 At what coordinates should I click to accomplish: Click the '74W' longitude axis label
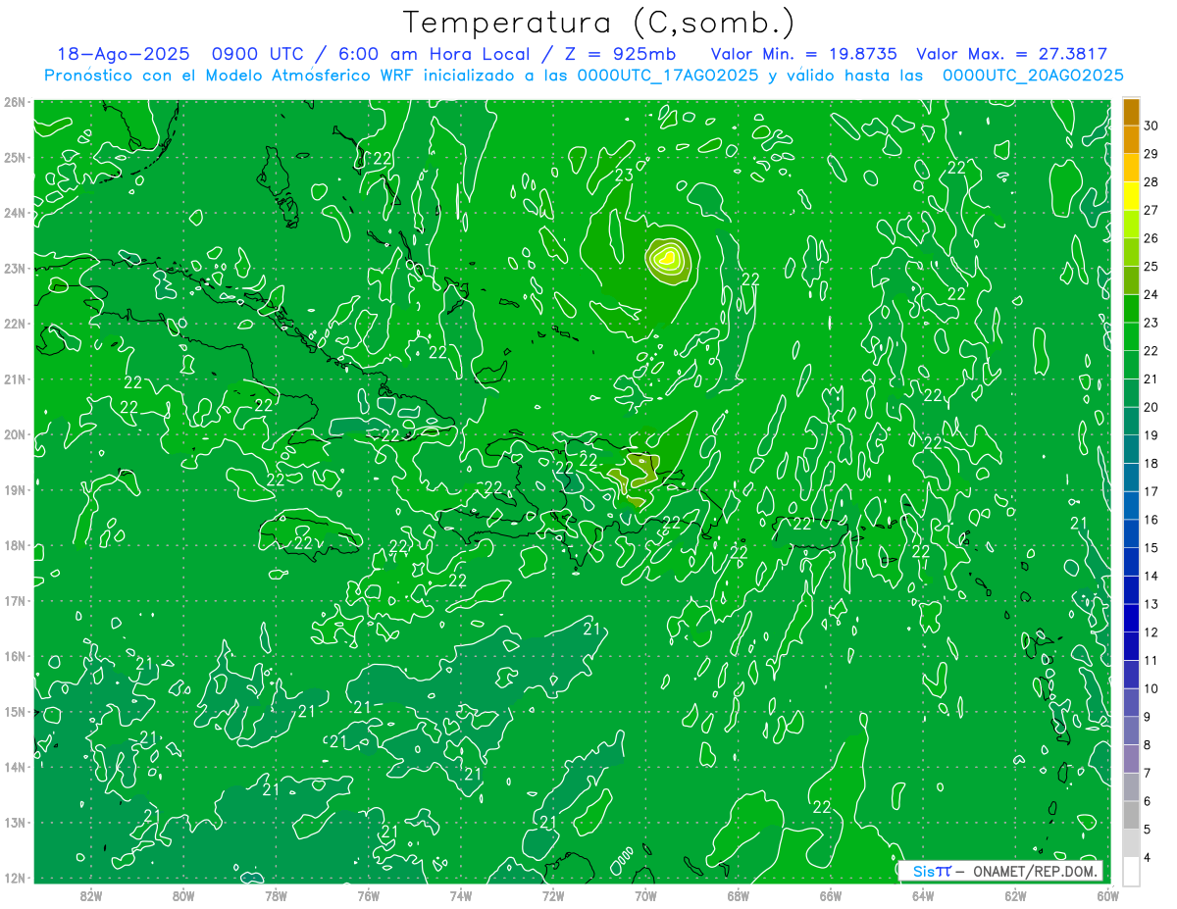coord(461,895)
